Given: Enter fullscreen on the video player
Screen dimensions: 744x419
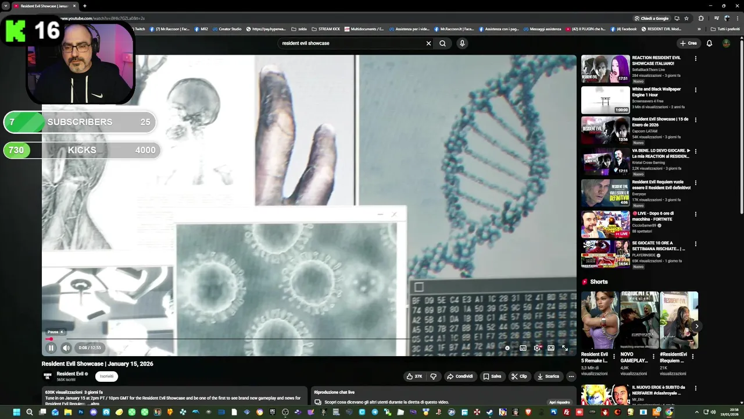Looking at the screenshot, I should (x=565, y=348).
